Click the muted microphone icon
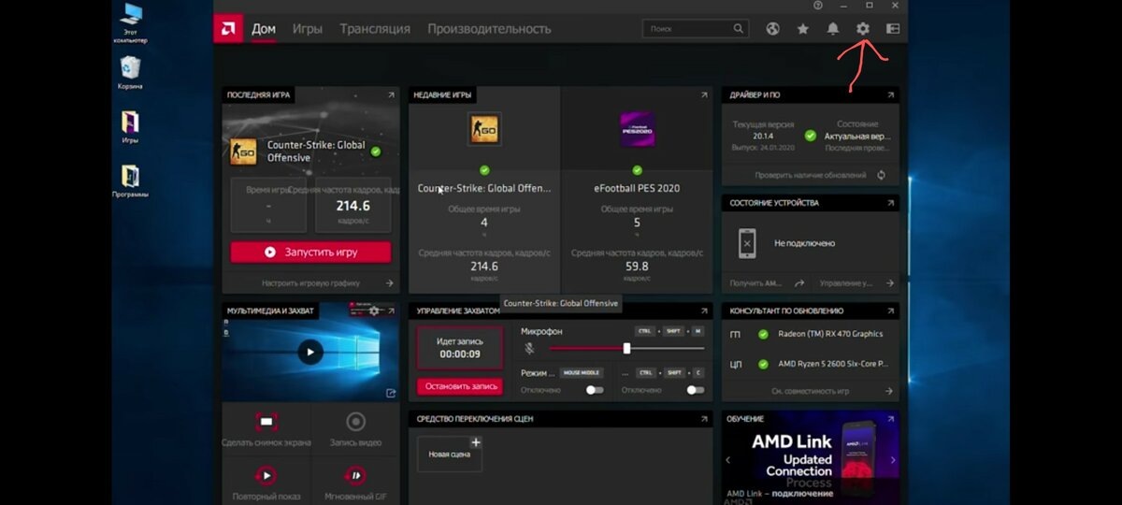Viewport: 1122px width, 505px height. 529,348
